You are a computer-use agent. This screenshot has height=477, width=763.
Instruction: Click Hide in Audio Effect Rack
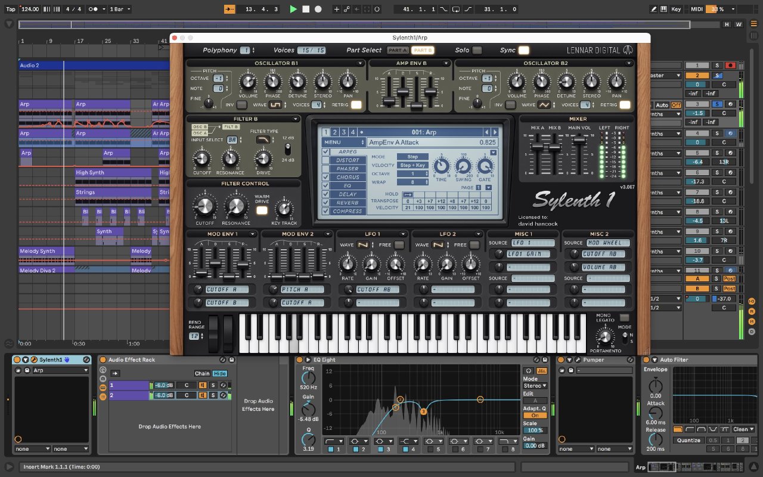[x=220, y=373]
